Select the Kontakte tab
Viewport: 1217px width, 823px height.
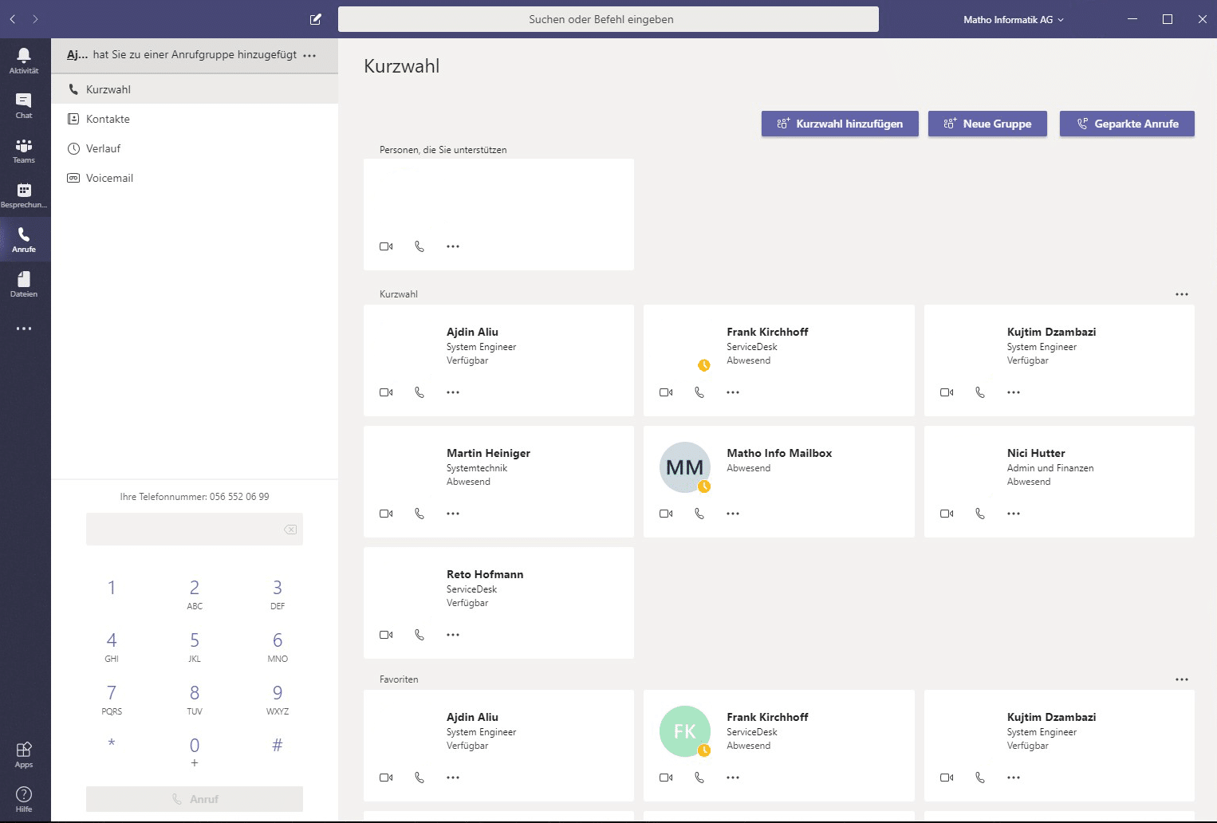(108, 119)
